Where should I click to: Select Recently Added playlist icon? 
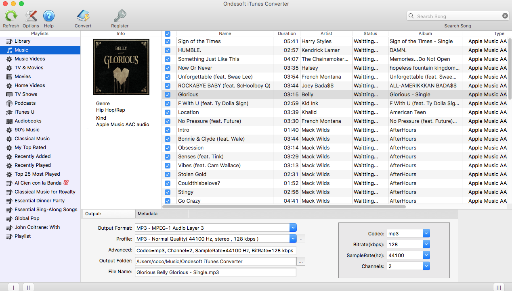pos(9,156)
